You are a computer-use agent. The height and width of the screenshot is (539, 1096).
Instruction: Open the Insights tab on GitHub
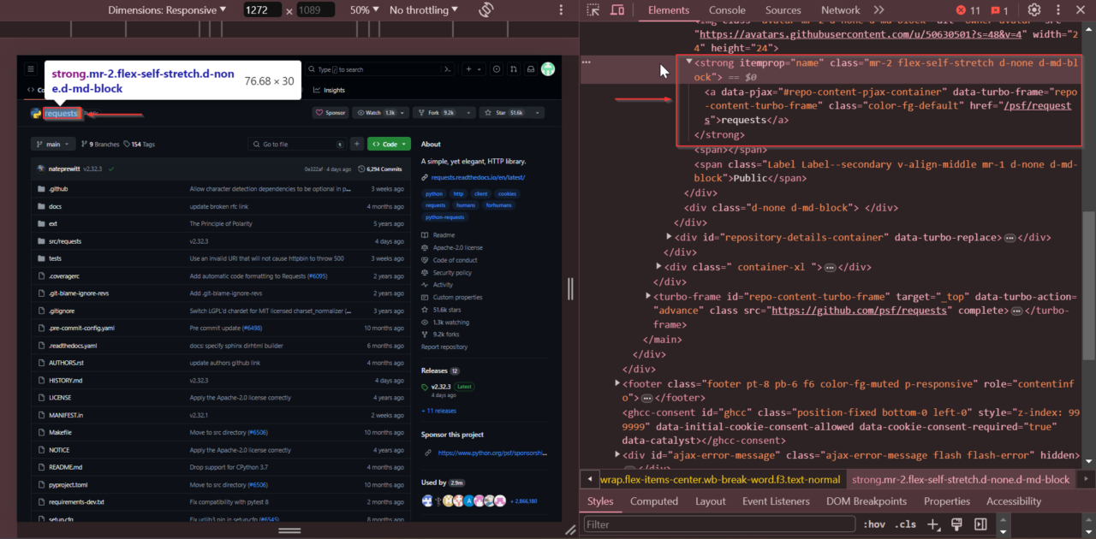[330, 90]
